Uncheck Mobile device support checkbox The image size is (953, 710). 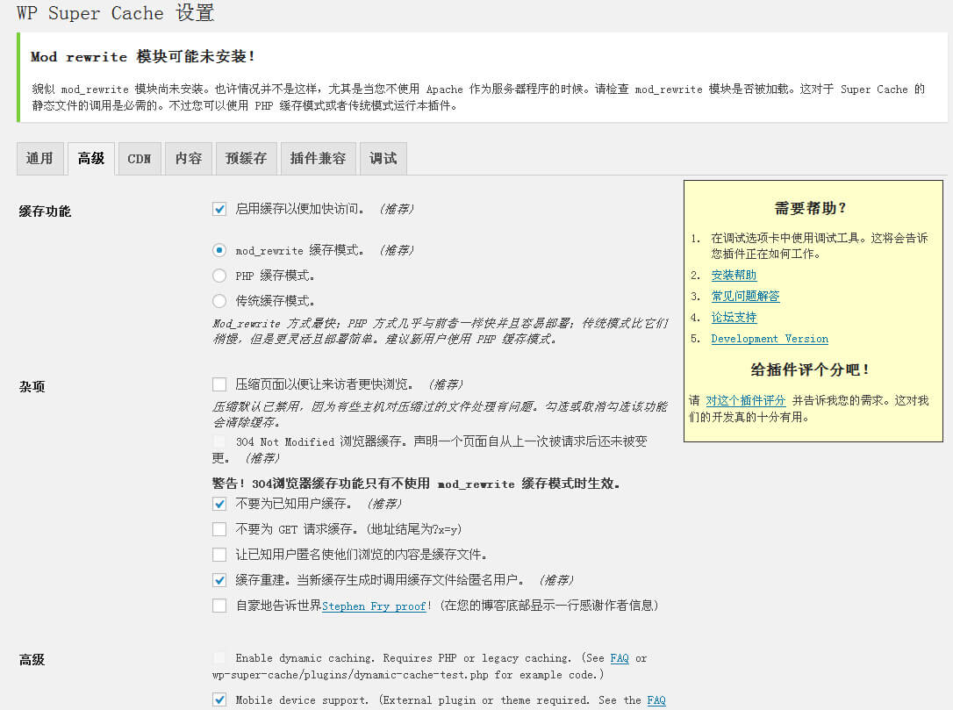tap(219, 699)
